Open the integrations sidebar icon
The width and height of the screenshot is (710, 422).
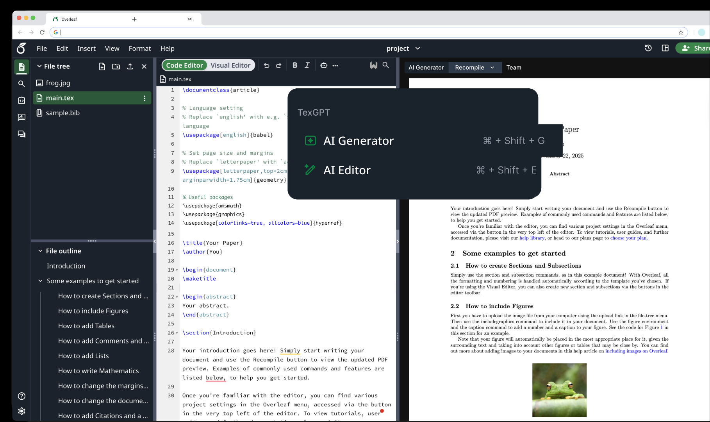pos(21,100)
